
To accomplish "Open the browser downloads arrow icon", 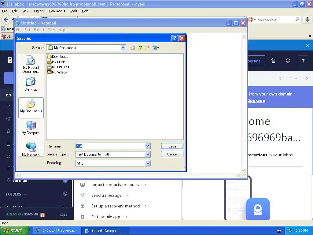I will [x=307, y=20].
